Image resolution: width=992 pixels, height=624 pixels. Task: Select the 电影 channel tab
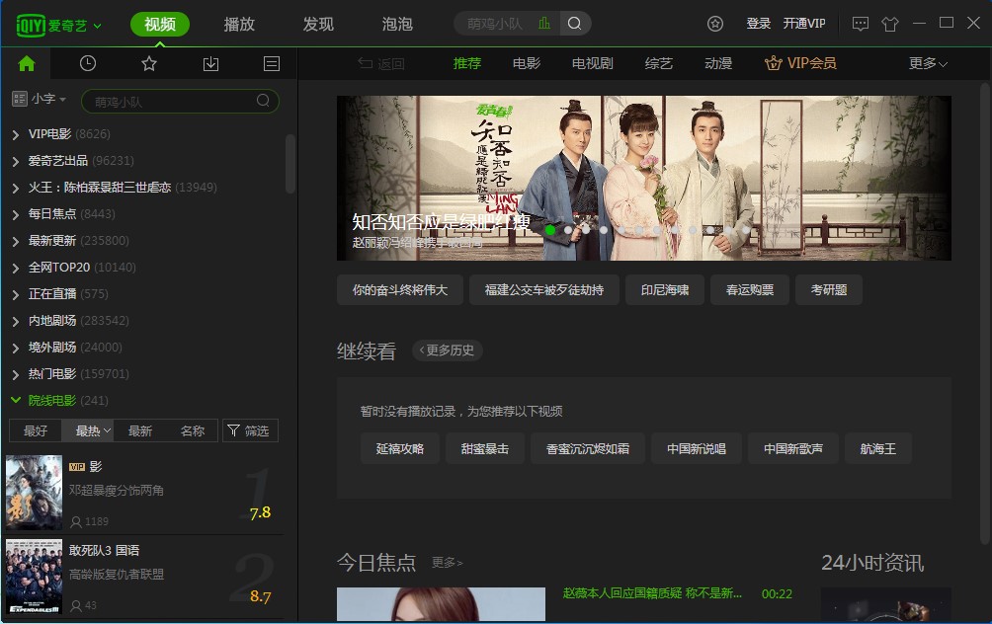(x=527, y=63)
